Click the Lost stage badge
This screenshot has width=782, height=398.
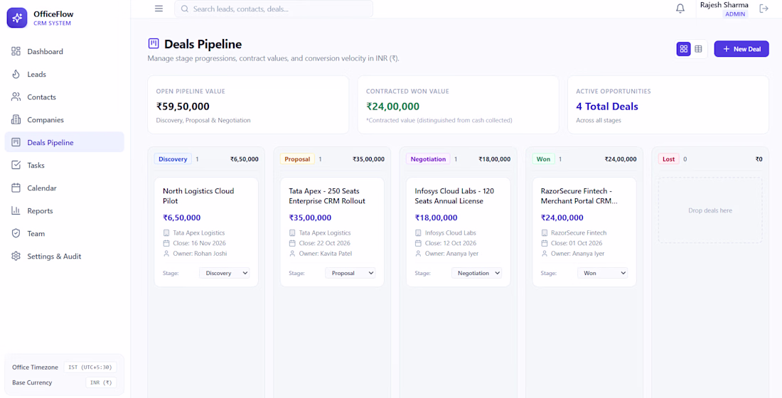tap(669, 159)
